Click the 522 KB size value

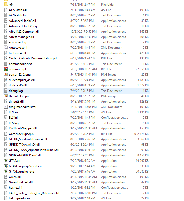pyautogui.click(x=144, y=198)
